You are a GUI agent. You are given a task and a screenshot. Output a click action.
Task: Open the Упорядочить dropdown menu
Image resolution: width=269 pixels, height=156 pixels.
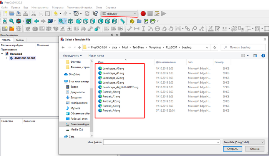(x=73, y=55)
